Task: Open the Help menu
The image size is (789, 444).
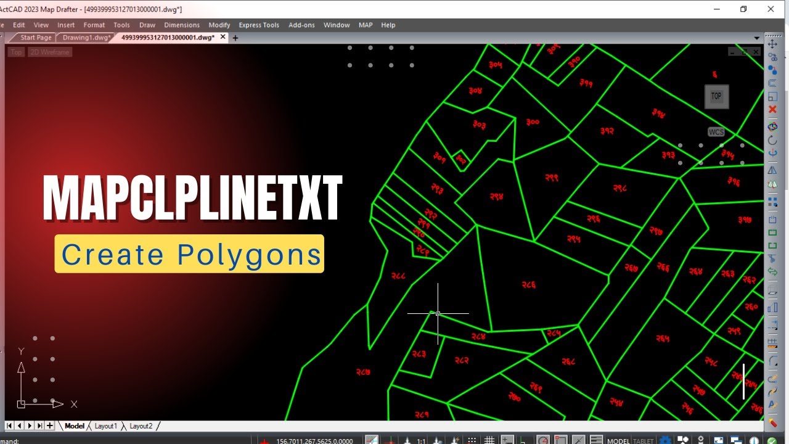Action: 388,25
